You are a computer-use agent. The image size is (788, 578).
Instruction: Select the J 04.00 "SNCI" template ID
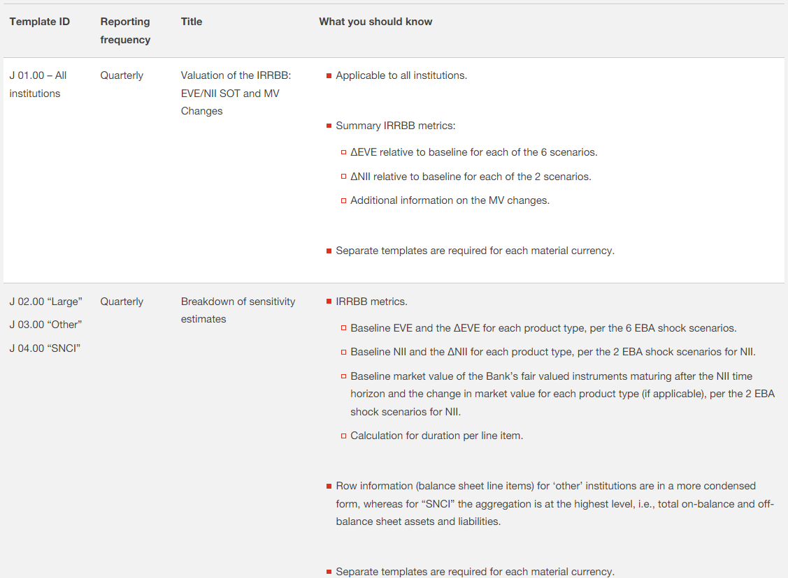click(x=45, y=348)
